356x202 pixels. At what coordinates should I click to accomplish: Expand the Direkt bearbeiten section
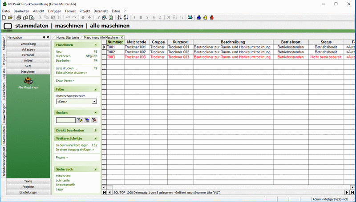(96, 131)
